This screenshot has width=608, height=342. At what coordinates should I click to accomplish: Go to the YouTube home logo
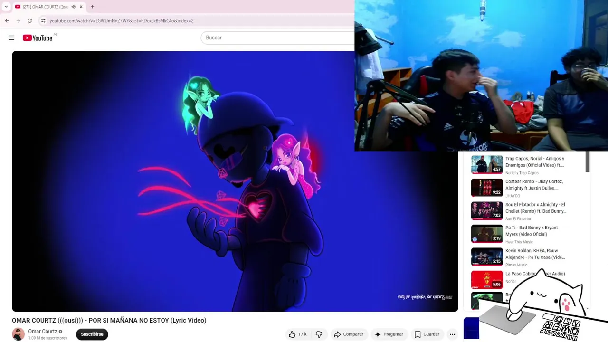click(38, 38)
